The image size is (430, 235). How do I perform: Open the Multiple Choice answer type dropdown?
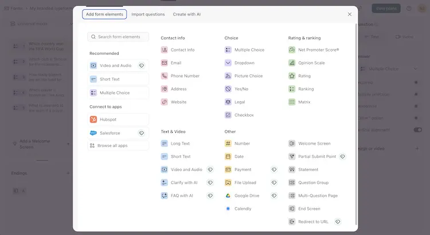389,69
